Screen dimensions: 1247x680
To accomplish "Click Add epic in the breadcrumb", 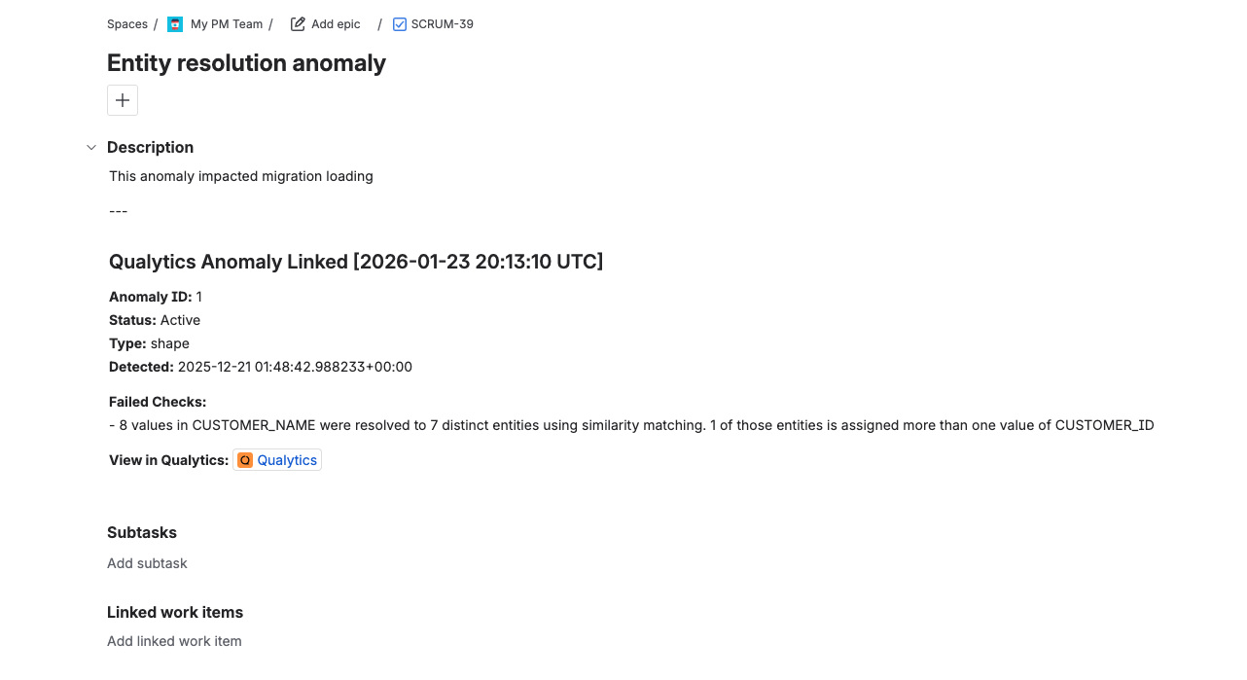I will pyautogui.click(x=335, y=23).
